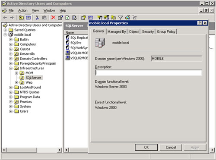216x160 pixels.
Task: Expand the Computers container
Action: [x=11, y=44]
